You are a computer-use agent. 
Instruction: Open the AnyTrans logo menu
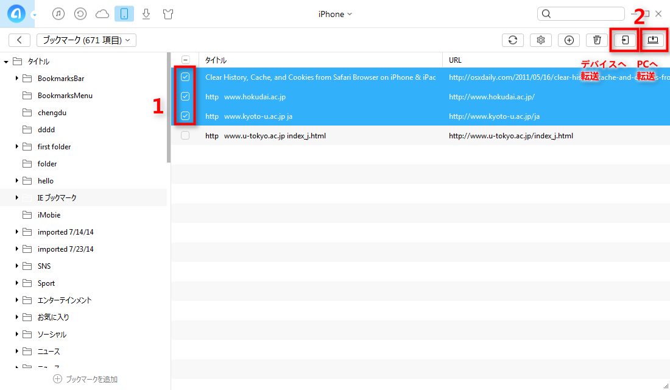pyautogui.click(x=16, y=14)
